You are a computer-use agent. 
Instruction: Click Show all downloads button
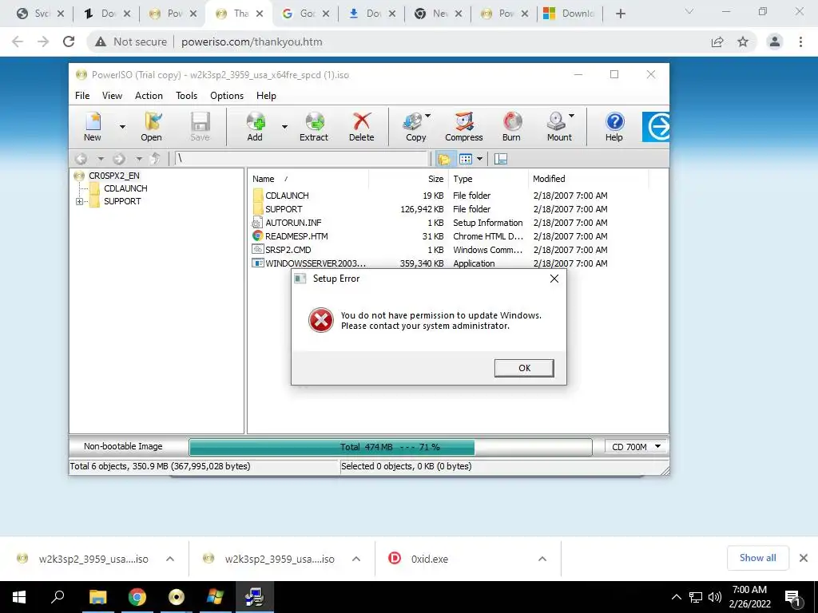(757, 558)
